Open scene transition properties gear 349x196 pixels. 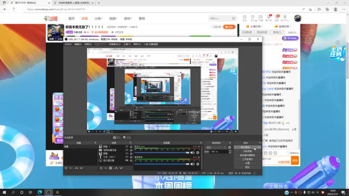229,147
